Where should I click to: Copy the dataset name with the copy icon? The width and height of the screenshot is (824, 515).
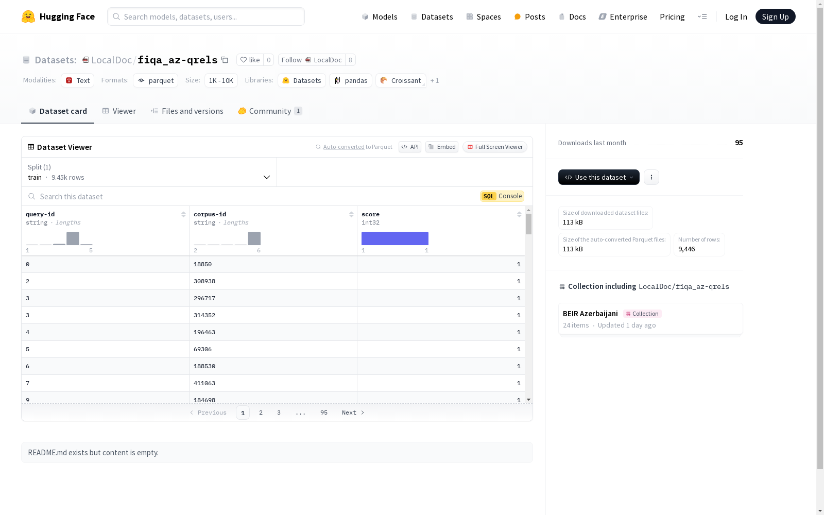click(225, 60)
